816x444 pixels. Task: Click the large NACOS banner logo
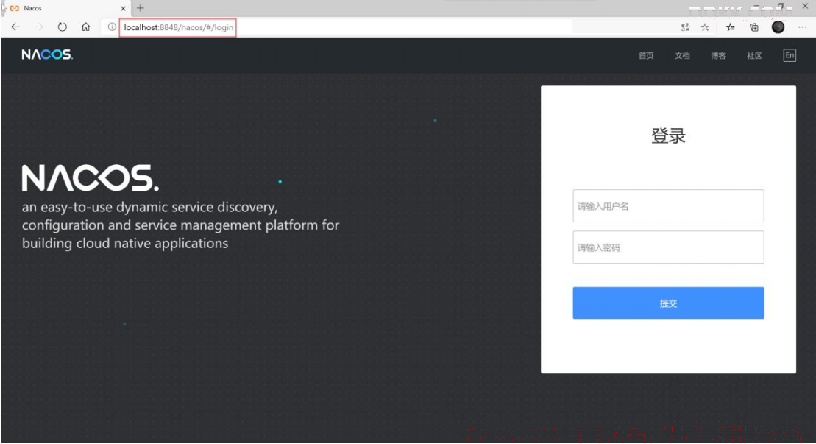point(90,177)
